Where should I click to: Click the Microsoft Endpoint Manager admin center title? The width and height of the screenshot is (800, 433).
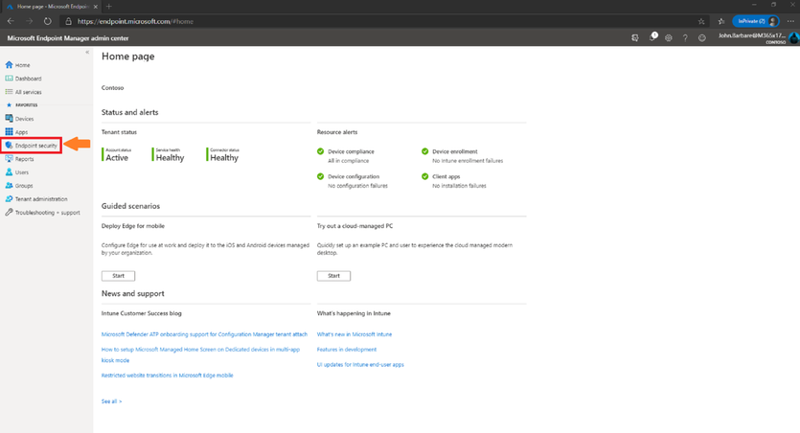click(x=68, y=38)
